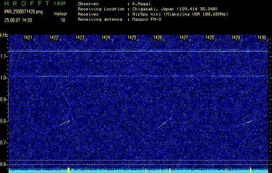Click the meteor count value 10
272x173 pixels.
coord(63,20)
